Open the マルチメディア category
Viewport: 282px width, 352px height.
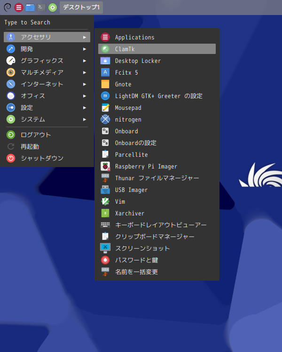(x=47, y=72)
